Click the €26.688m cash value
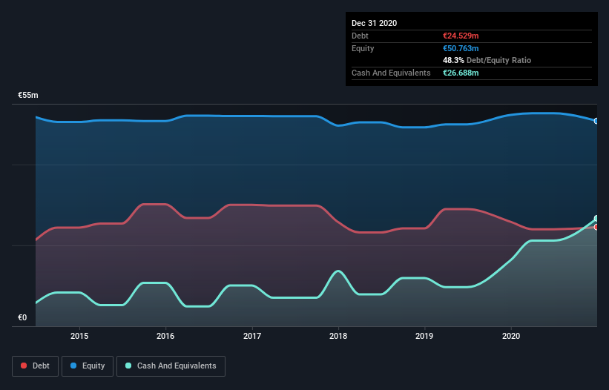The width and height of the screenshot is (609, 390). [461, 73]
